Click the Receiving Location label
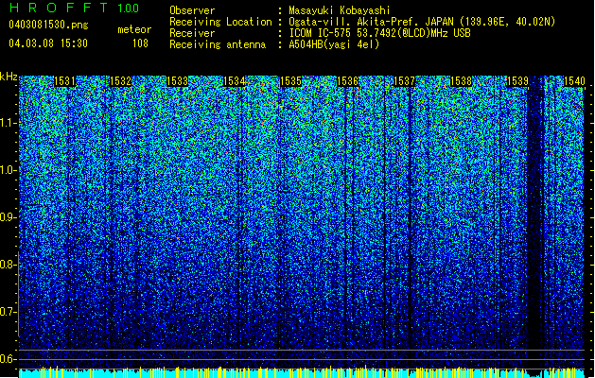This screenshot has height=378, width=595. [x=220, y=22]
